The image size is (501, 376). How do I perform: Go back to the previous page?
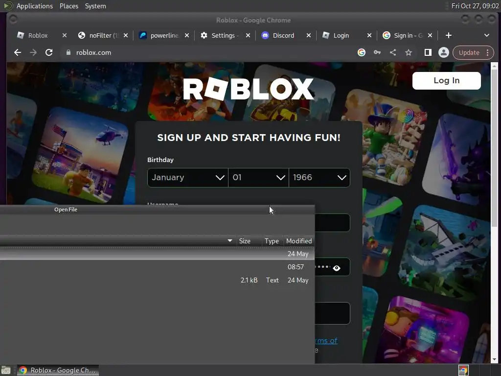coord(18,52)
